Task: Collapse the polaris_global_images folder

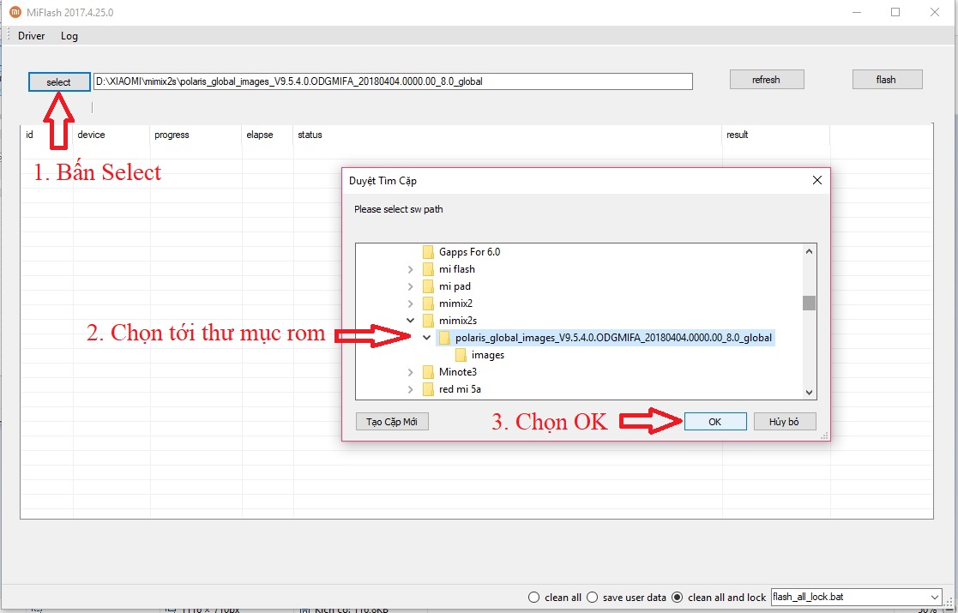Action: tap(427, 338)
